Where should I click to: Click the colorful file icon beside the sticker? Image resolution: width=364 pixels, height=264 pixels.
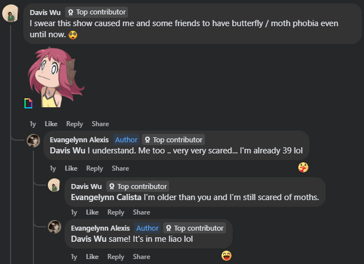point(28,103)
